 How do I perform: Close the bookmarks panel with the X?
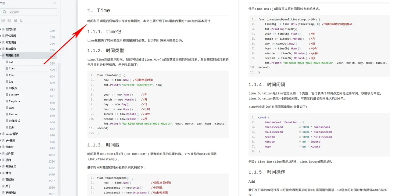tap(54, 3)
